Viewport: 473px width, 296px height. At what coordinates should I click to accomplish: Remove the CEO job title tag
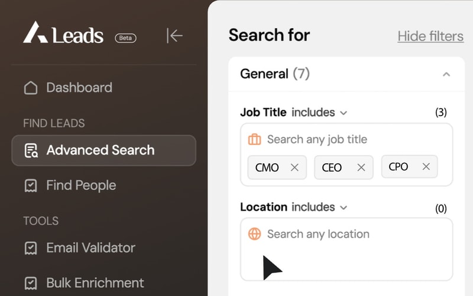coord(361,167)
